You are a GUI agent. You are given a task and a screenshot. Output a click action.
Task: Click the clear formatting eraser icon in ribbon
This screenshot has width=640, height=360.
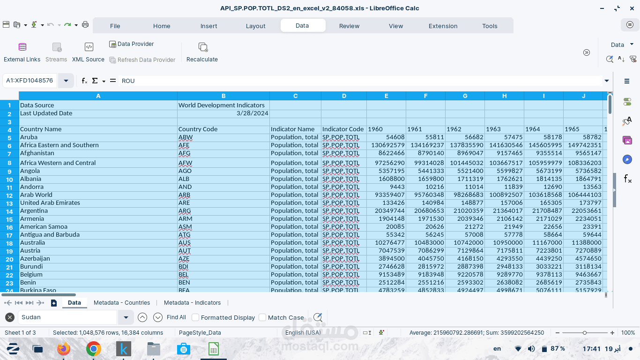pyautogui.click(x=633, y=59)
